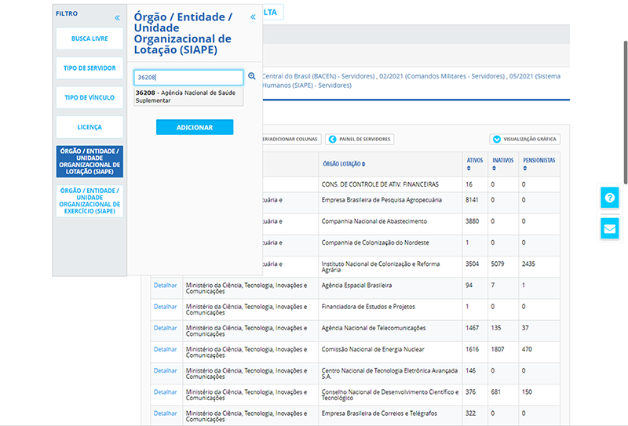Sort table by Pensionistas column
Viewport: 628px width, 426px height.
coord(539,164)
